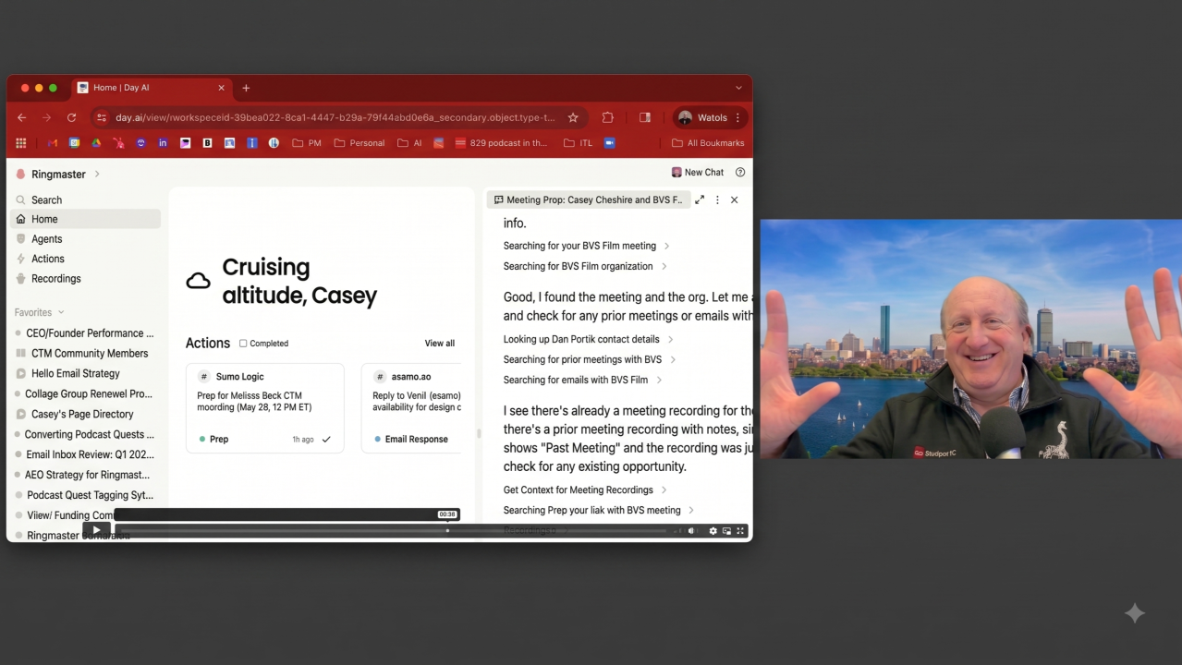
Task: Open 829 podcast bookmark
Action: (501, 143)
